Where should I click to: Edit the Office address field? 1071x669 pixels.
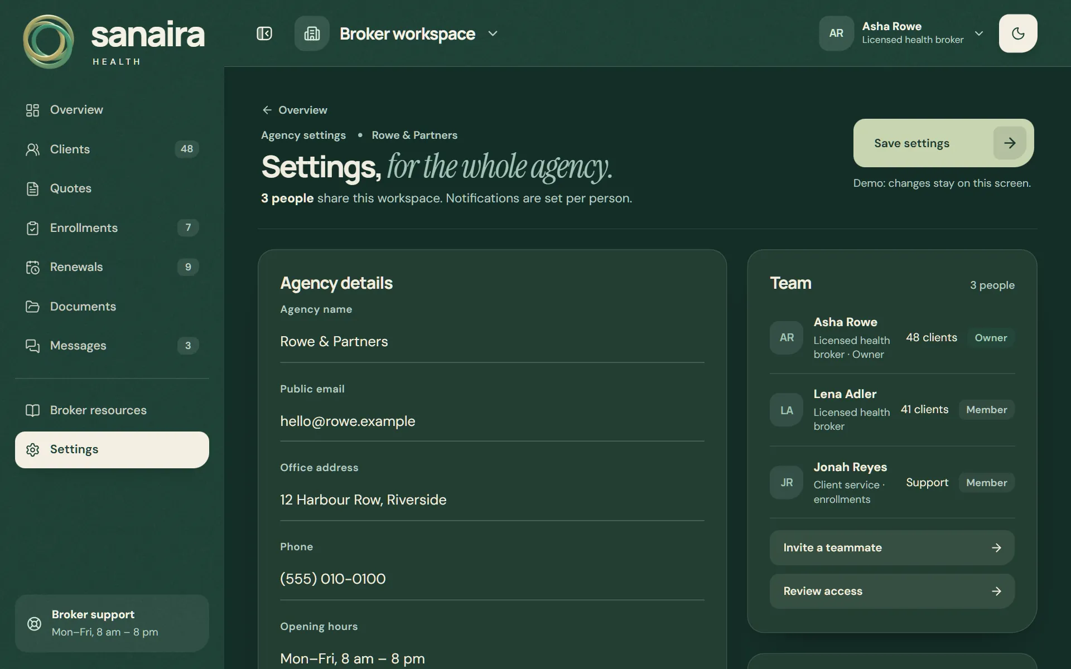(x=492, y=500)
